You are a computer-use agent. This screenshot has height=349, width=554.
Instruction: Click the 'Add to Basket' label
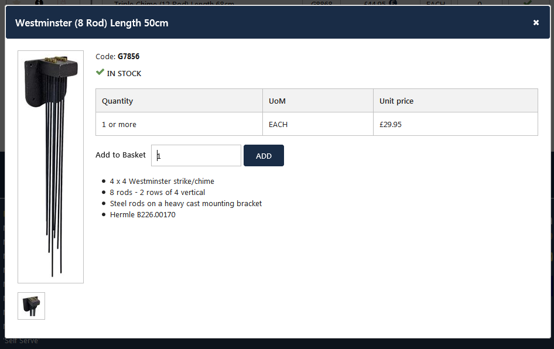(121, 155)
